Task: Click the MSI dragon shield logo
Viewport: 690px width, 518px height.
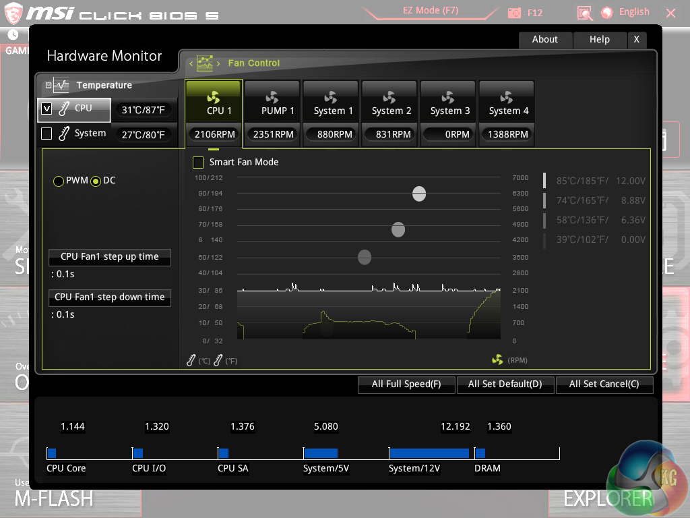Action: [13, 13]
